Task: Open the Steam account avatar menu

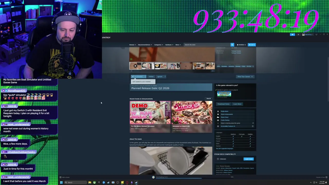Action: [x=308, y=34]
